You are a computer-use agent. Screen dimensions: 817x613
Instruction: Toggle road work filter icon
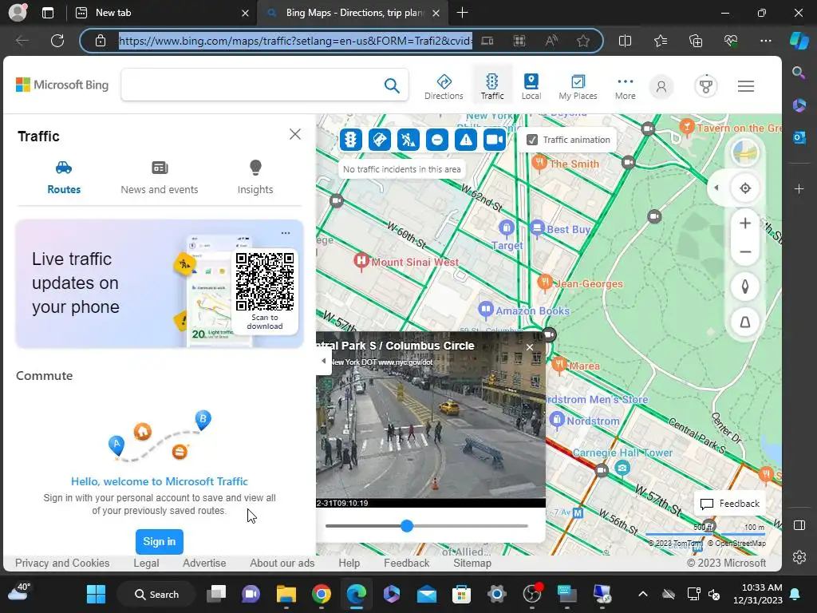click(x=408, y=140)
